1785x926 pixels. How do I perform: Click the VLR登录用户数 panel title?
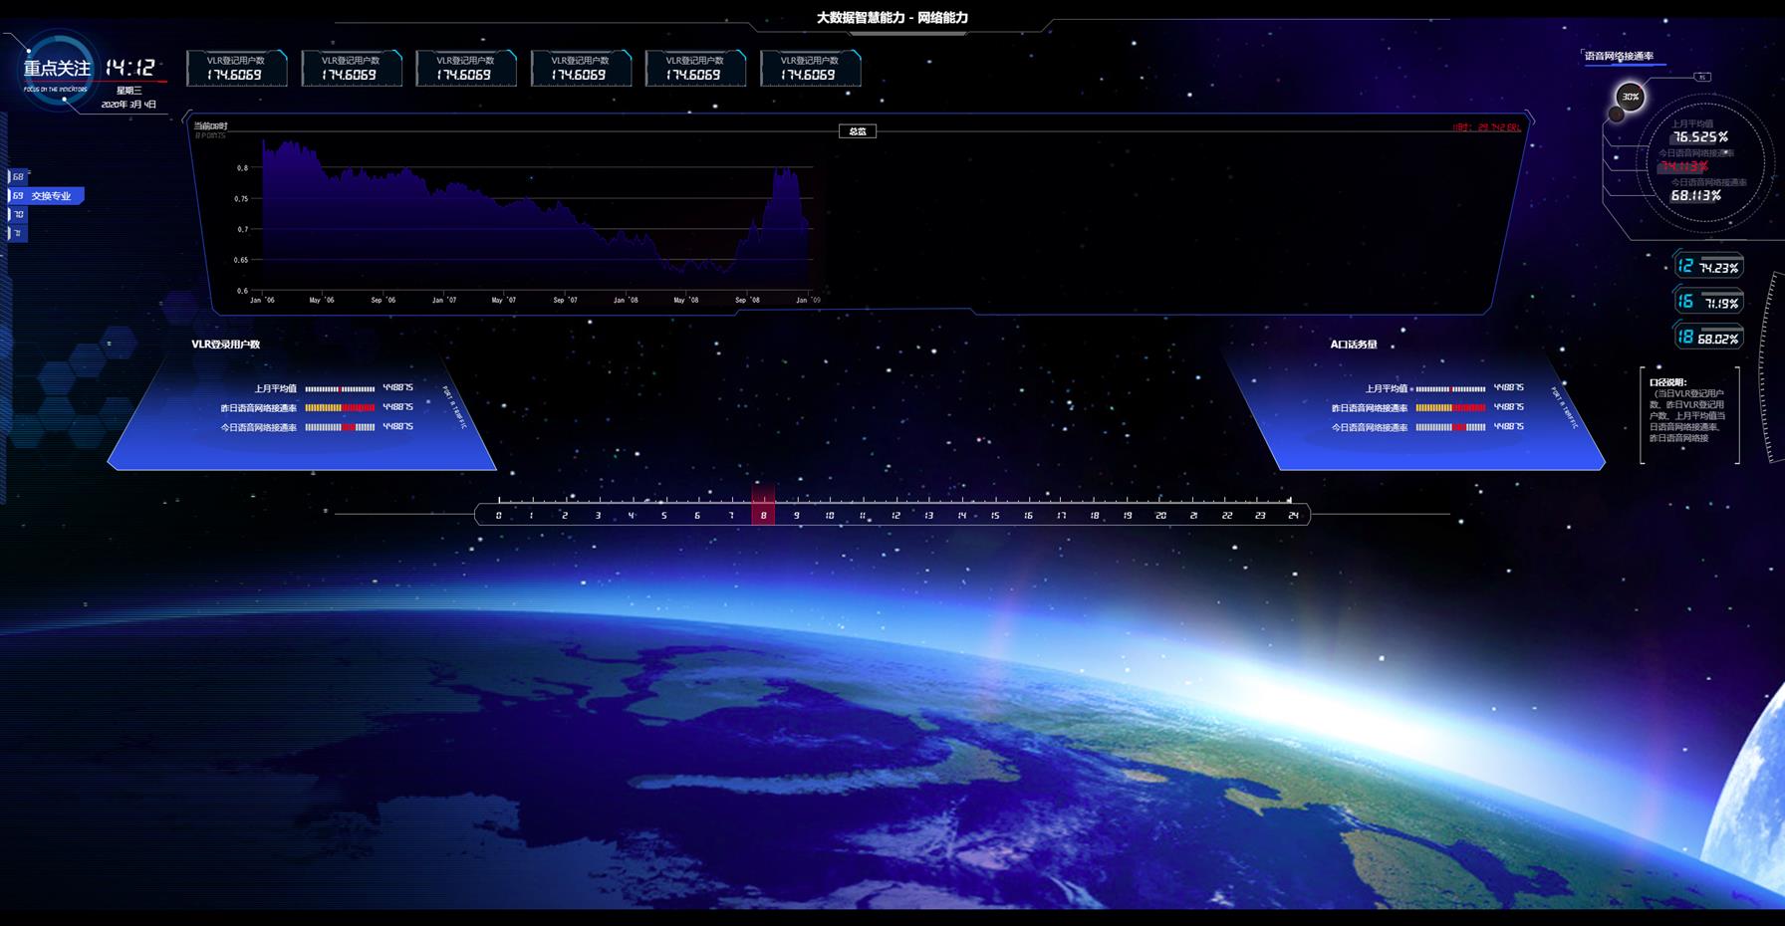pyautogui.click(x=225, y=345)
